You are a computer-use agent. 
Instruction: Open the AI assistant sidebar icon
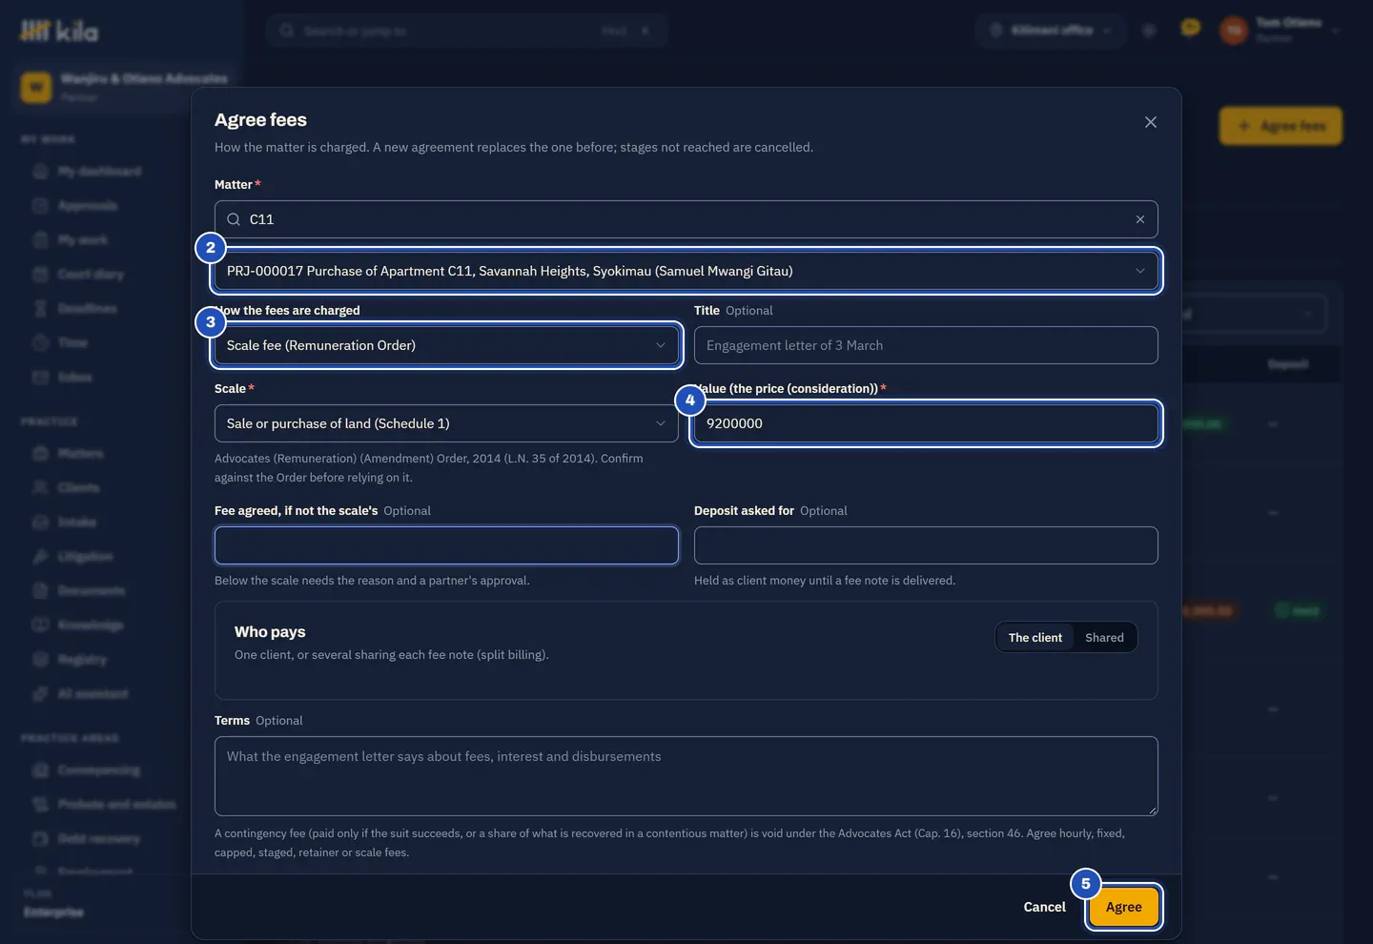click(40, 694)
